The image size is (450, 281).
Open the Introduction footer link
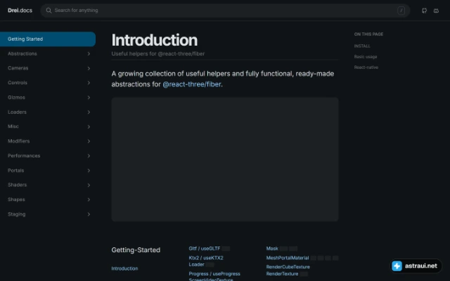124,268
